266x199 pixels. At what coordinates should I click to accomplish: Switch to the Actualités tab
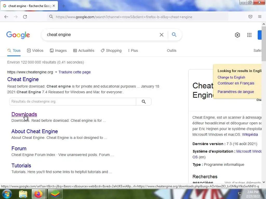tap(84, 51)
